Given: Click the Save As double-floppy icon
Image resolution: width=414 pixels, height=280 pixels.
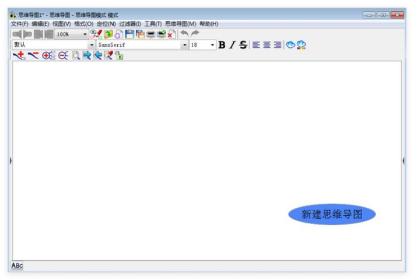Looking at the screenshot, I should click(x=140, y=34).
